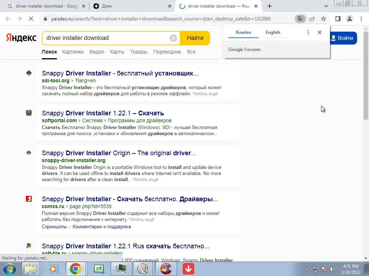Expand Читать ещё under sdi-tool.org result

205,94
